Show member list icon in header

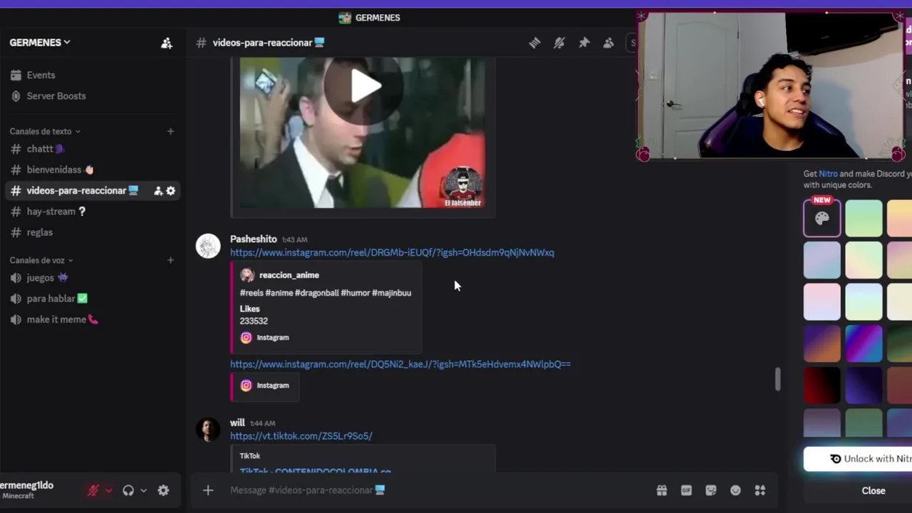coord(608,43)
